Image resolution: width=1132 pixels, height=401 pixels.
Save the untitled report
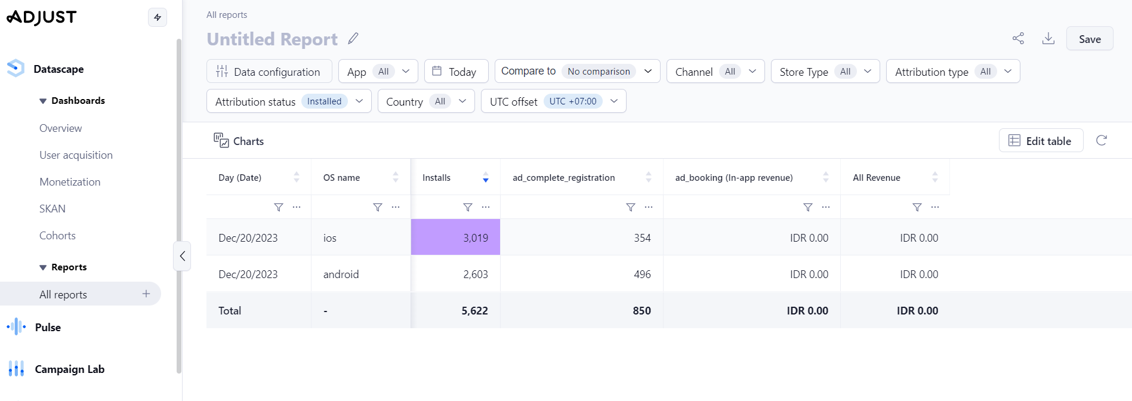[x=1089, y=39]
